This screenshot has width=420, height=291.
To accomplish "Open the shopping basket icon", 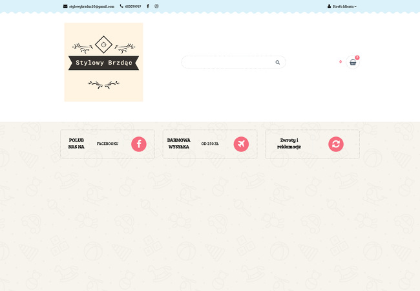I will [x=353, y=63].
